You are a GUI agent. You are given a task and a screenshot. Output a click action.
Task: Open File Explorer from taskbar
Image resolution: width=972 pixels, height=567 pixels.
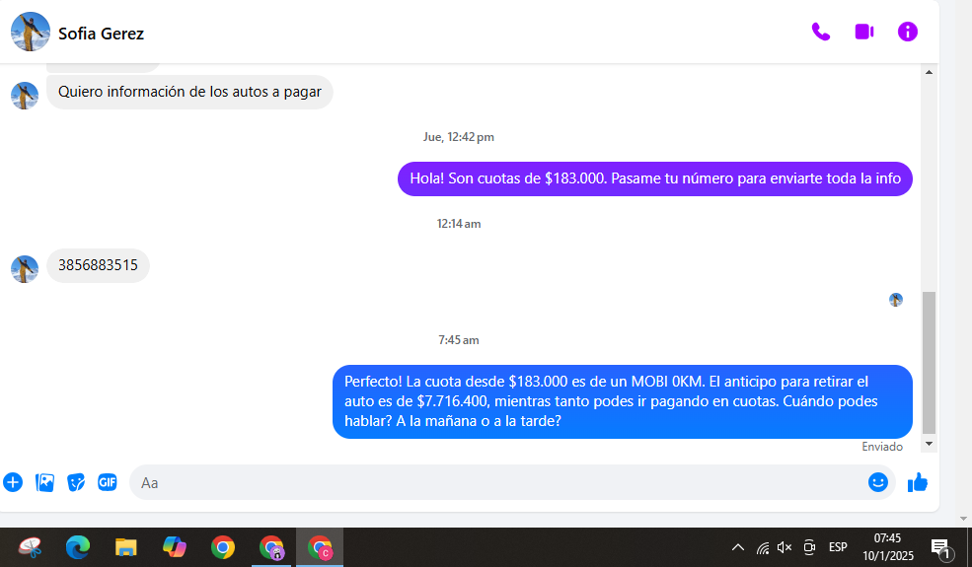[126, 547]
